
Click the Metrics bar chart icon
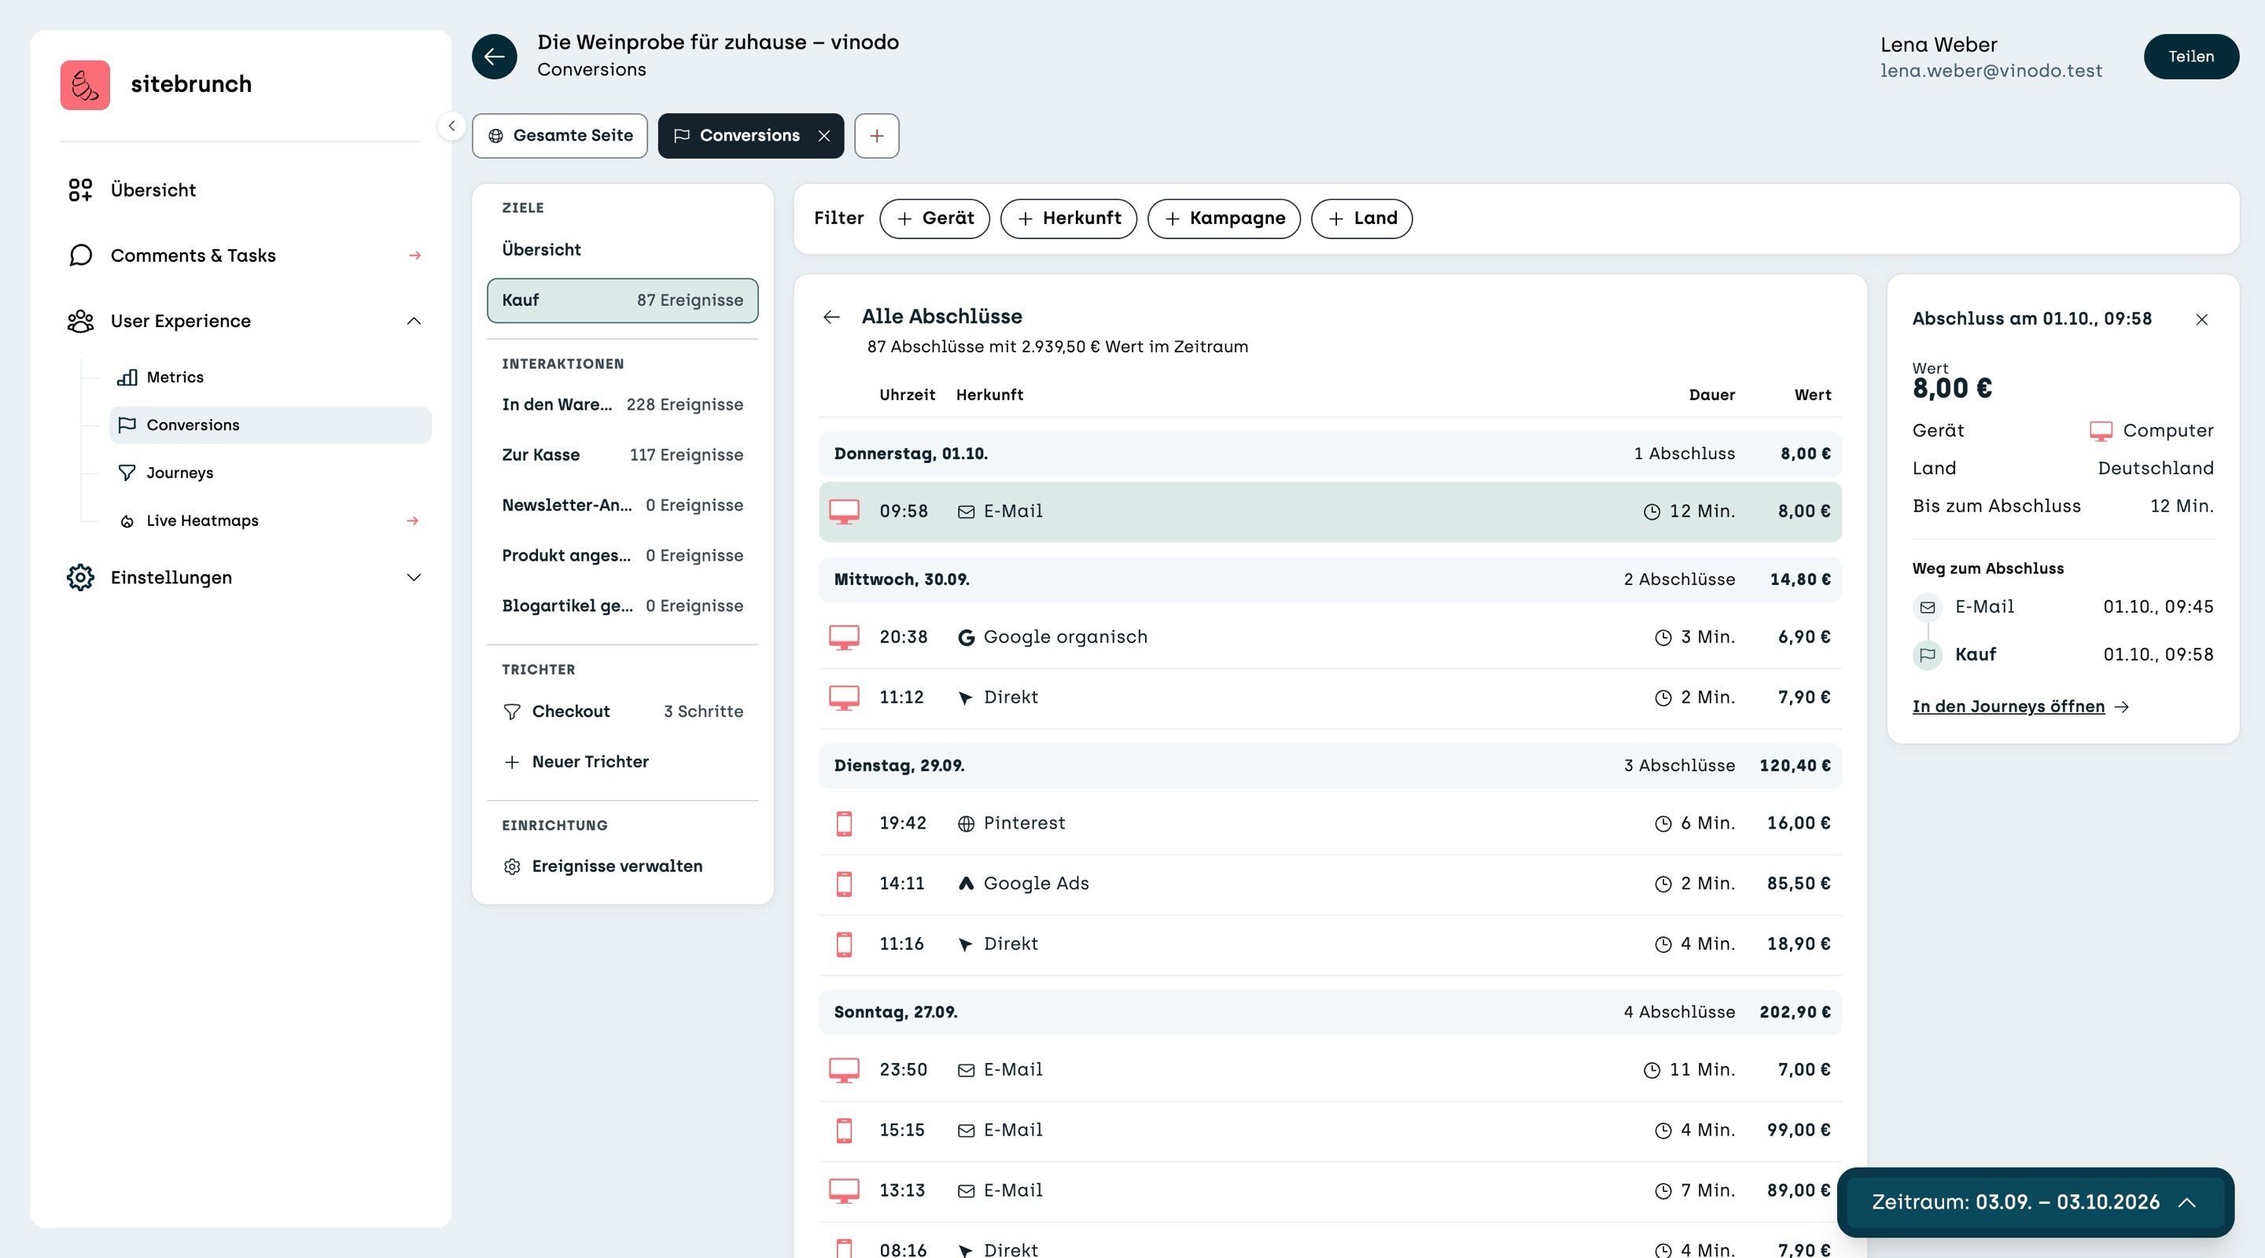coord(127,377)
